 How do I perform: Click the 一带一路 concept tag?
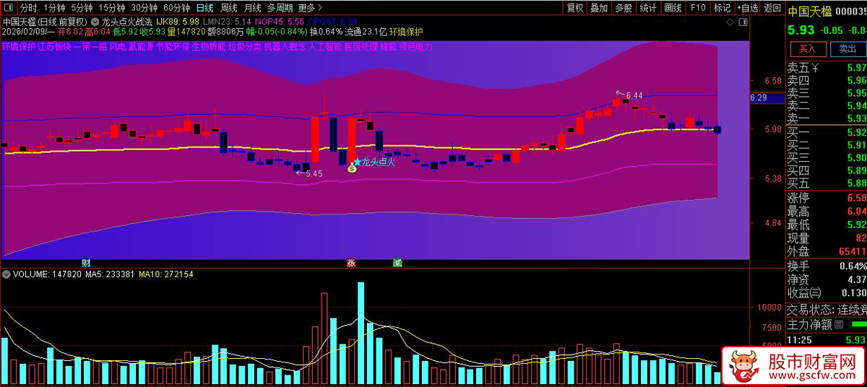point(90,47)
